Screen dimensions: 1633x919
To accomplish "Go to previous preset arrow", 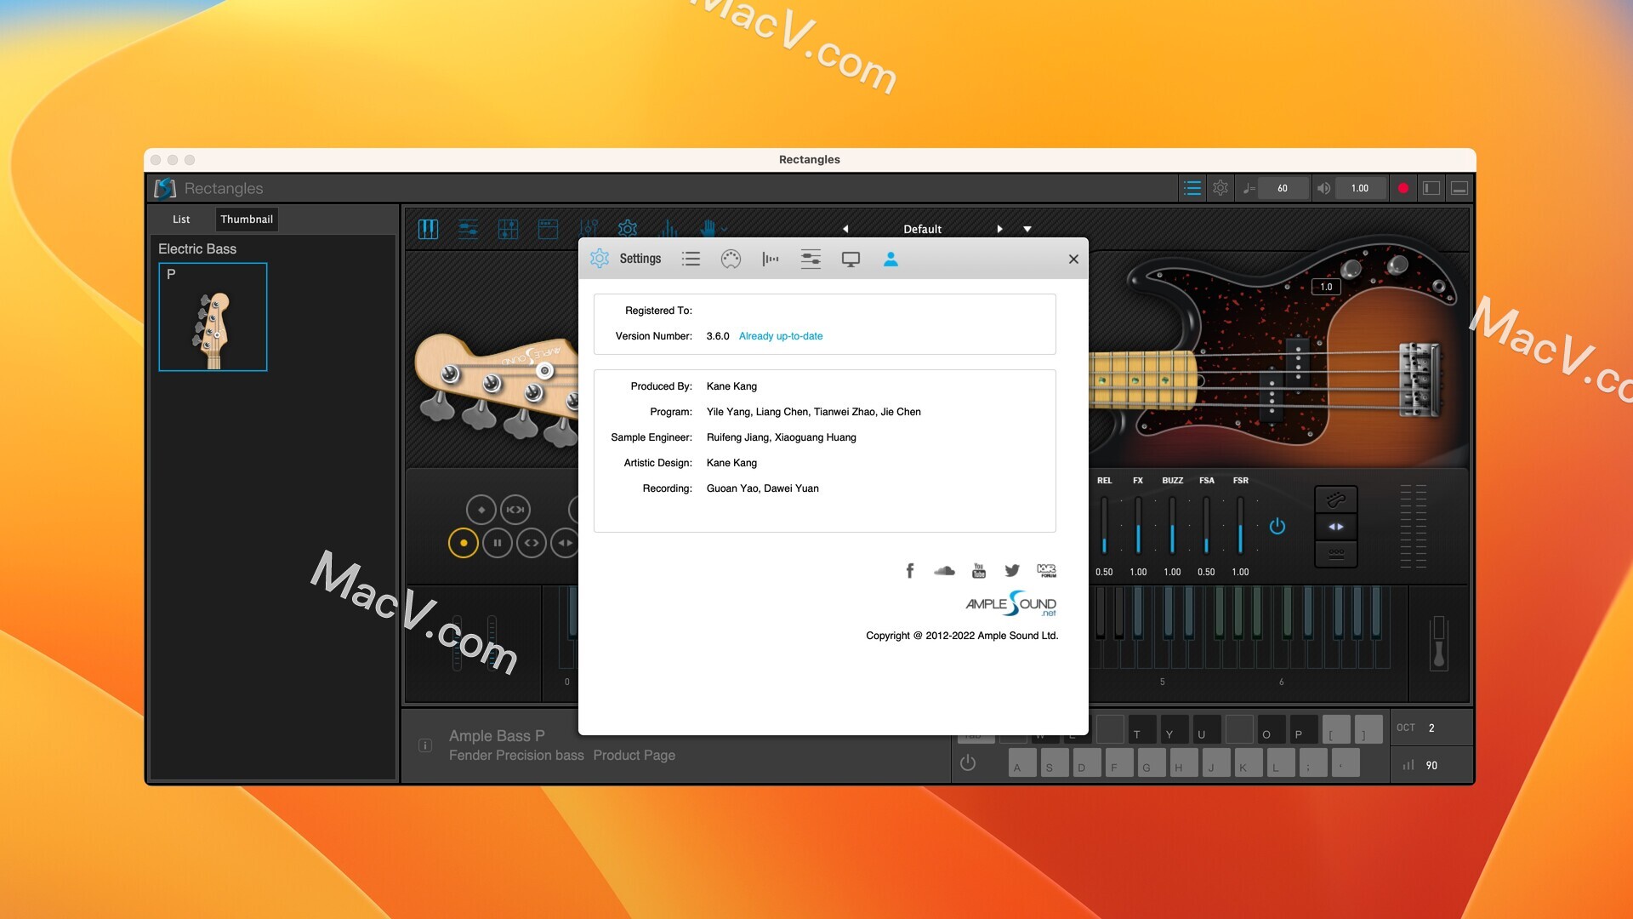I will click(x=845, y=229).
